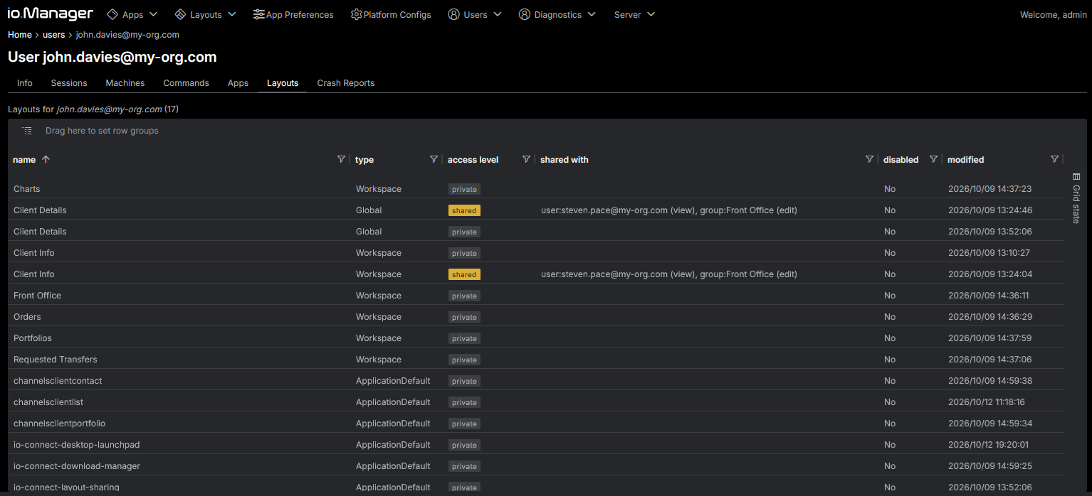Screen dimensions: 1092x496
Task: Open the modified column filter
Action: pyautogui.click(x=1054, y=160)
